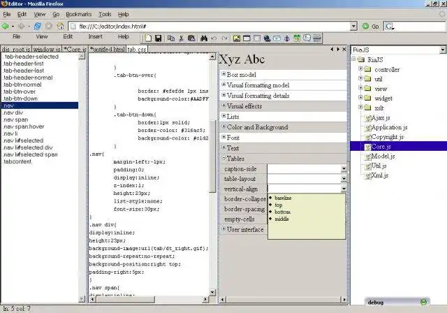Select .nav span:hover in selector list
Viewport: 447px width, 313px height.
(40, 126)
